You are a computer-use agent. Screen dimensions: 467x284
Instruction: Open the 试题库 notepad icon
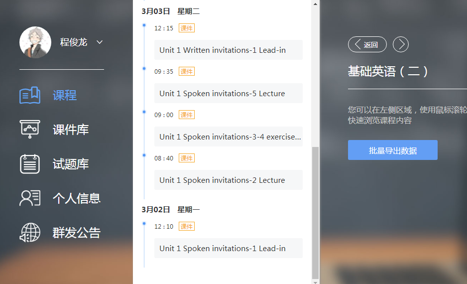30,164
